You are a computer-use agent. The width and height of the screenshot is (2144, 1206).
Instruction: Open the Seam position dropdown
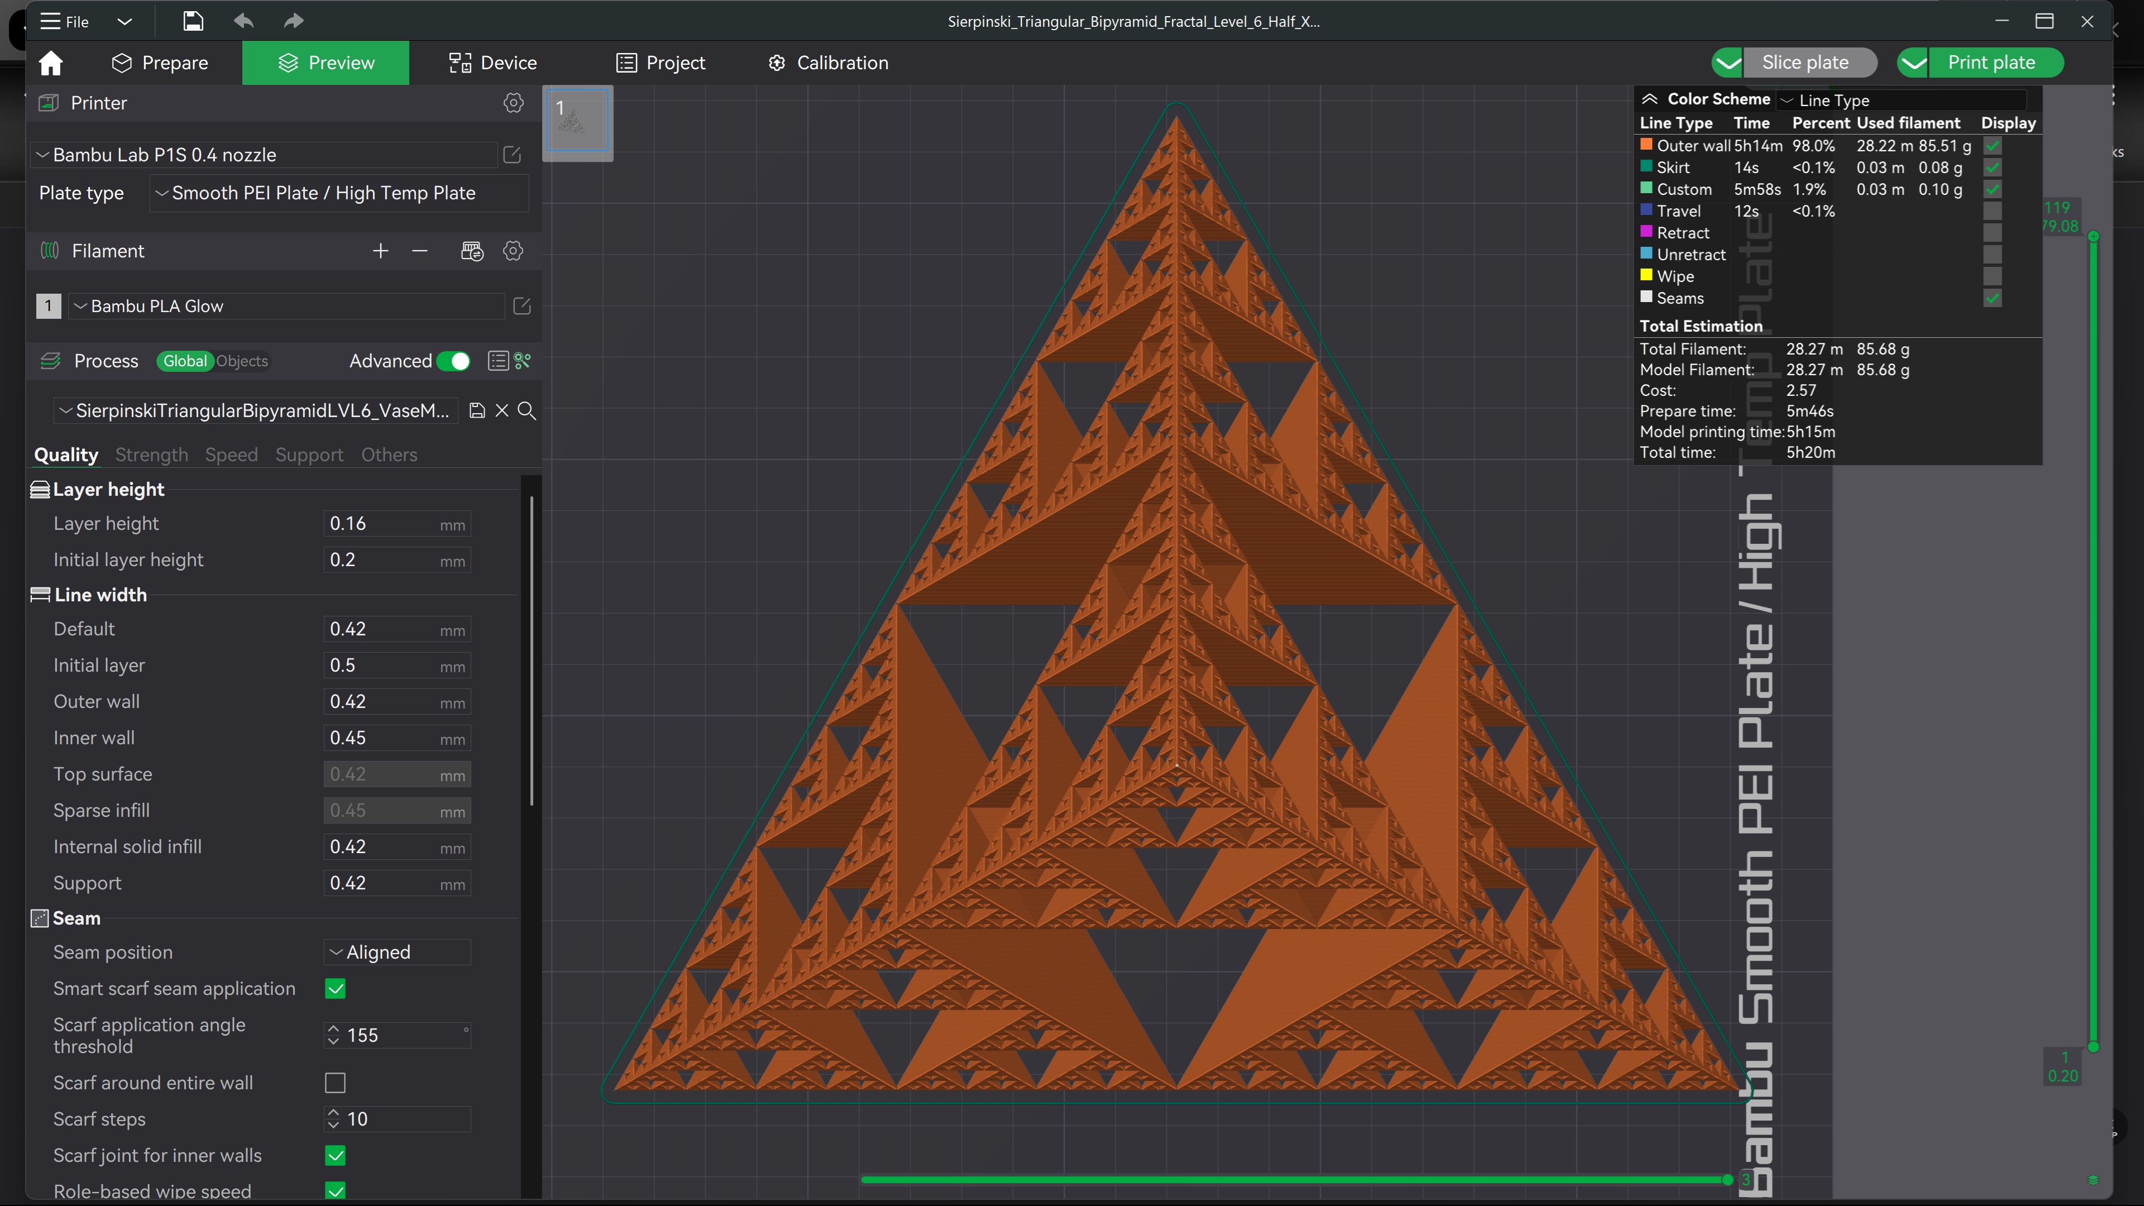point(397,951)
